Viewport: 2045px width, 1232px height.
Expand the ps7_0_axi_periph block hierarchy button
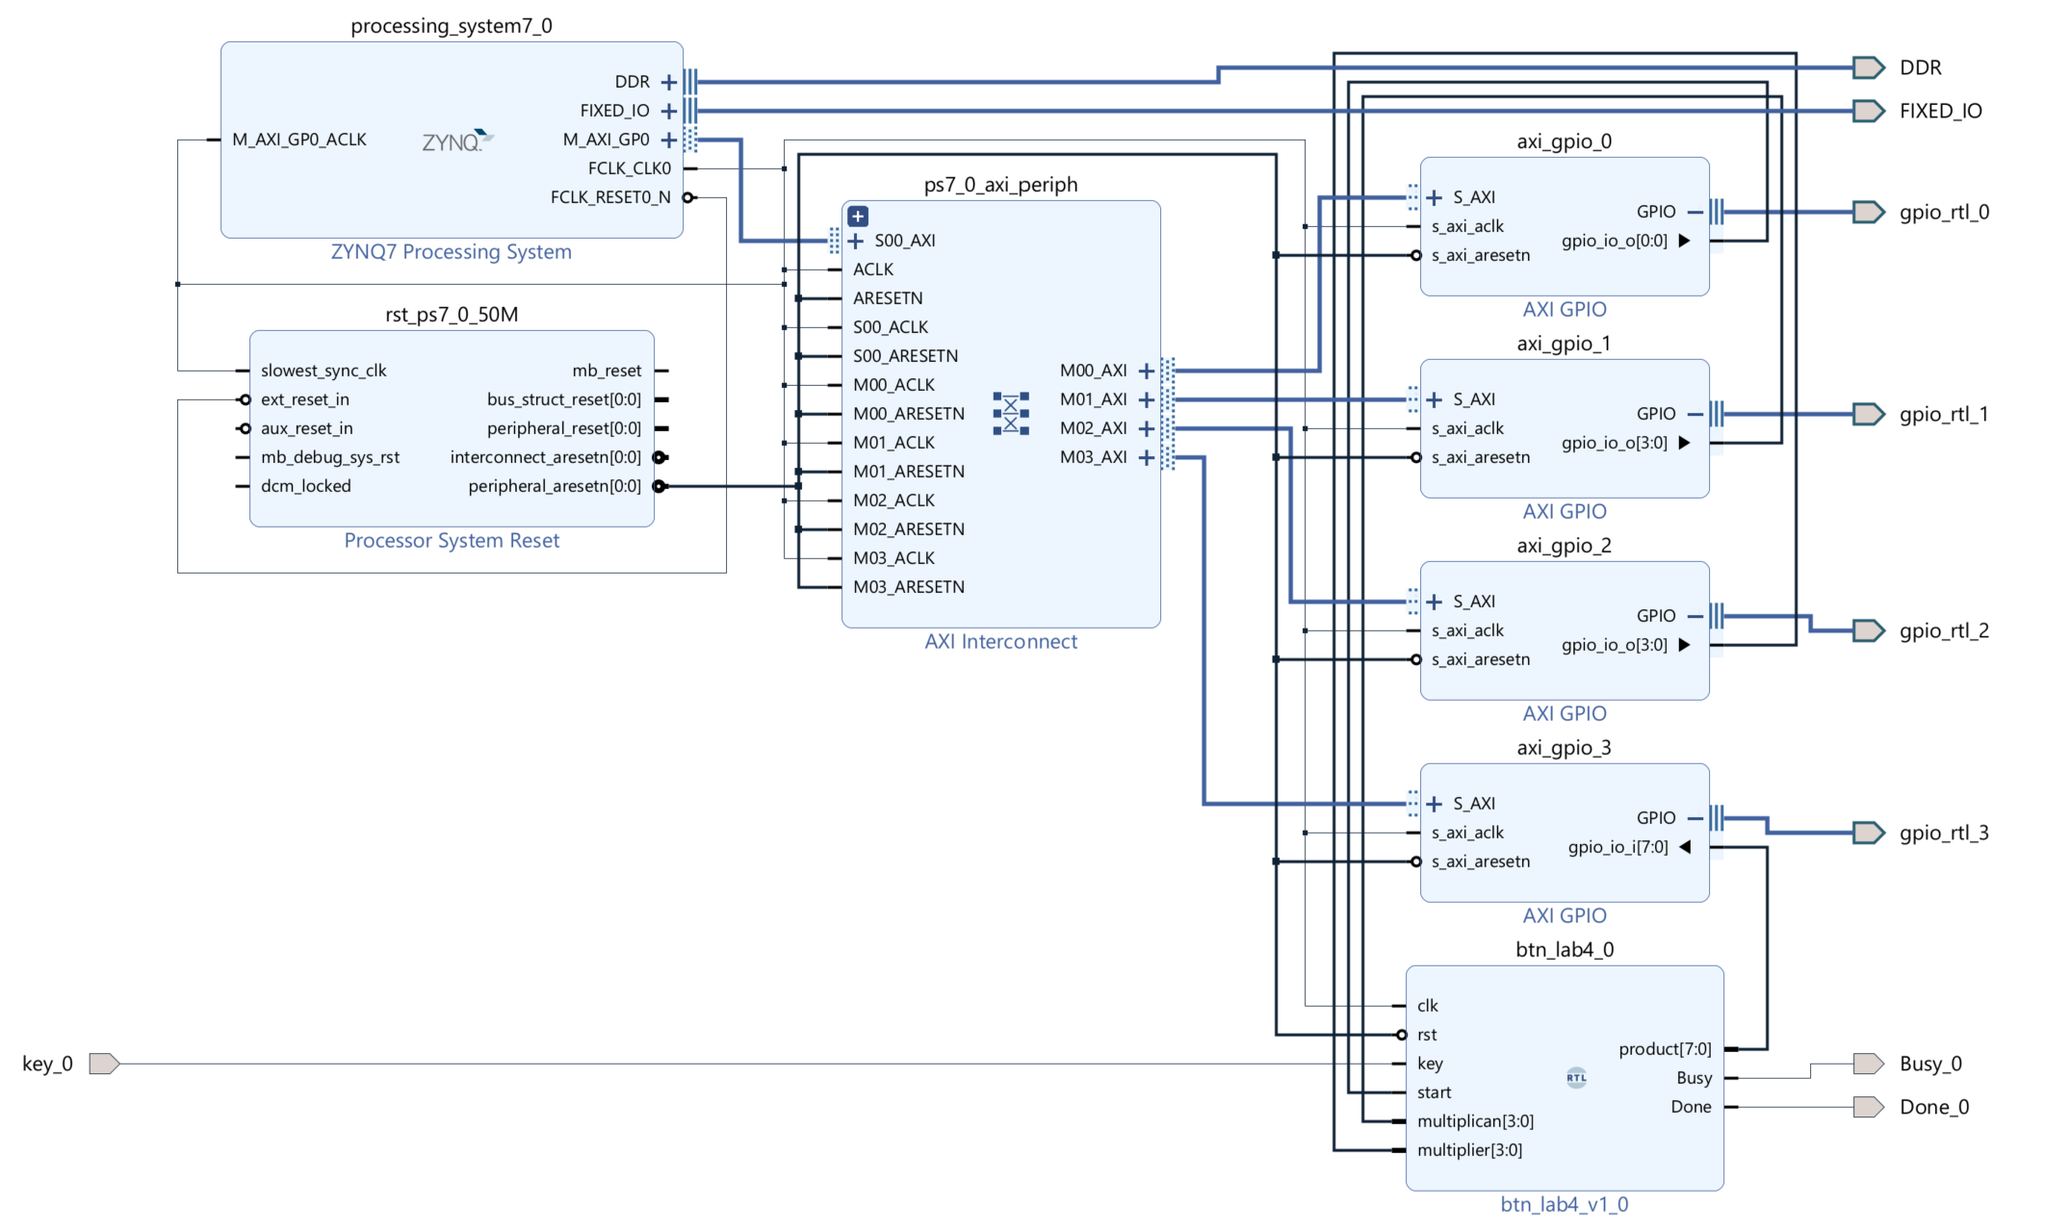[858, 217]
